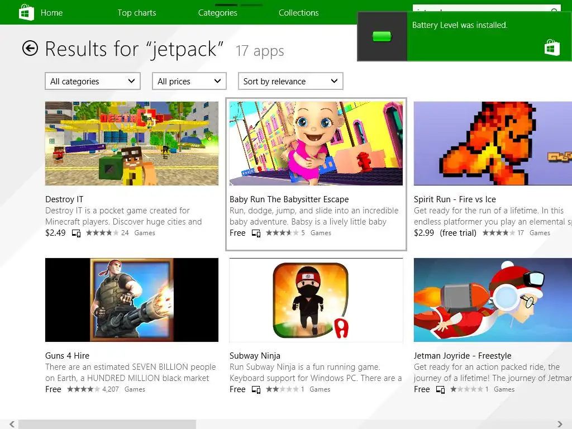Click the Free price of Subway Ninja
Viewport: 572px width, 429px height.
[x=237, y=389]
